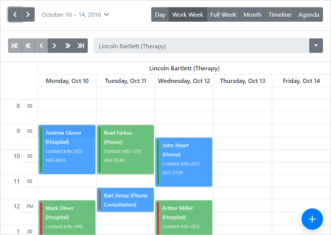Go to next resource icon
Viewport: 331px width, 235px height.
click(x=55, y=46)
